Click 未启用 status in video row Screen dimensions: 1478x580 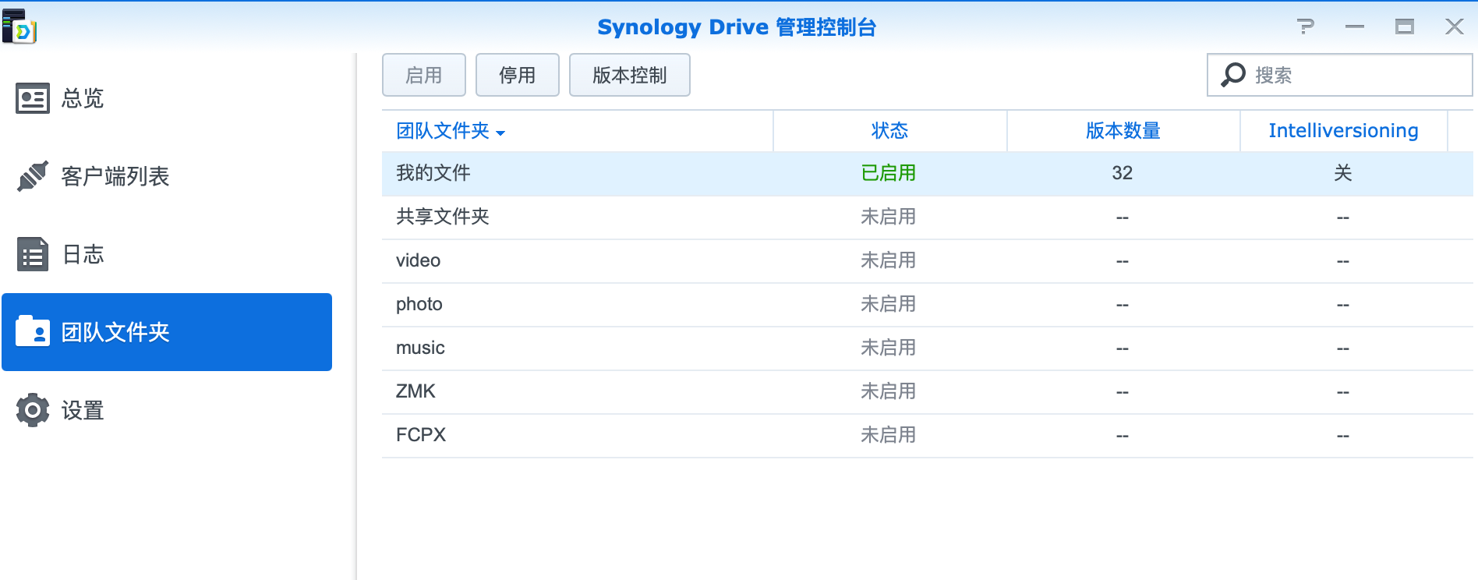pyautogui.click(x=889, y=260)
